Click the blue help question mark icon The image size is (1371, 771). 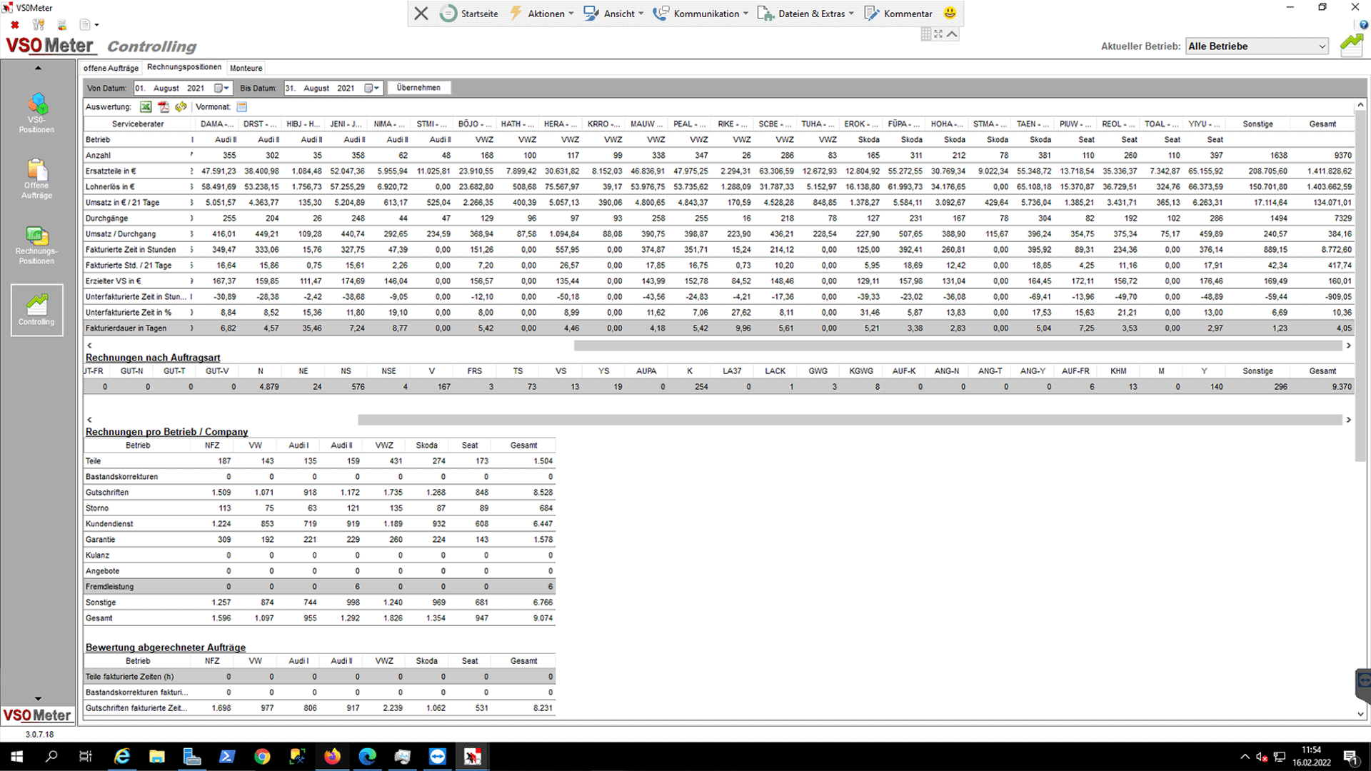(1365, 24)
